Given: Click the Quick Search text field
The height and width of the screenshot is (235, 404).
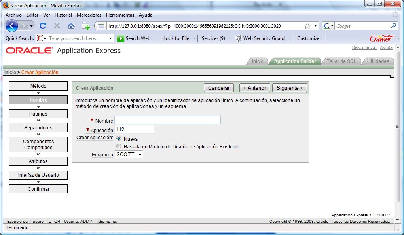Looking at the screenshot, I should coord(78,38).
